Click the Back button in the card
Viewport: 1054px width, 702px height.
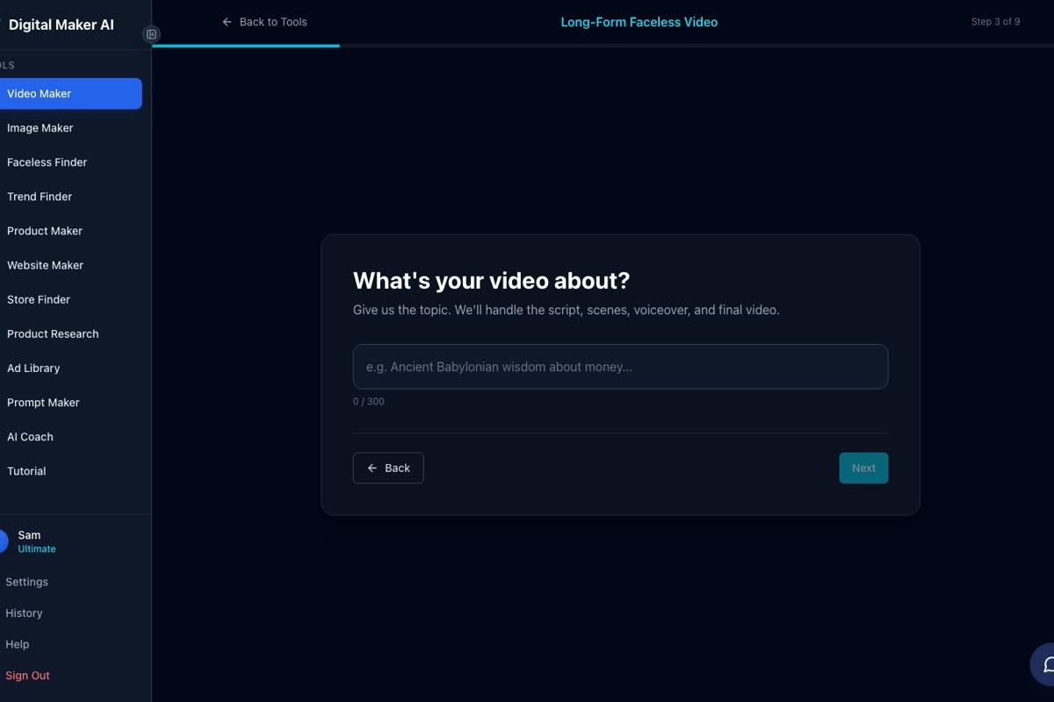pos(388,468)
